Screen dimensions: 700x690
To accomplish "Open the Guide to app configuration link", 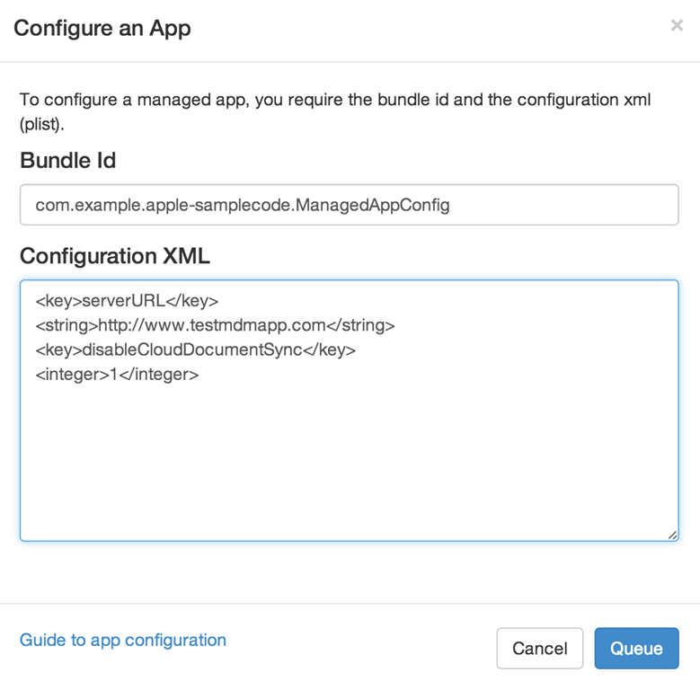I will [123, 640].
